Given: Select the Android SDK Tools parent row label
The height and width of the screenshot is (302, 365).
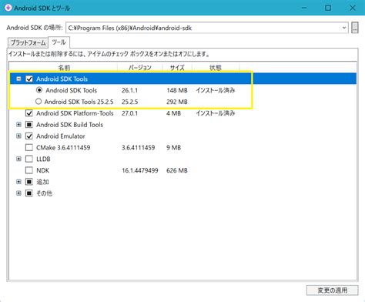Looking at the screenshot, I should pyautogui.click(x=62, y=79).
